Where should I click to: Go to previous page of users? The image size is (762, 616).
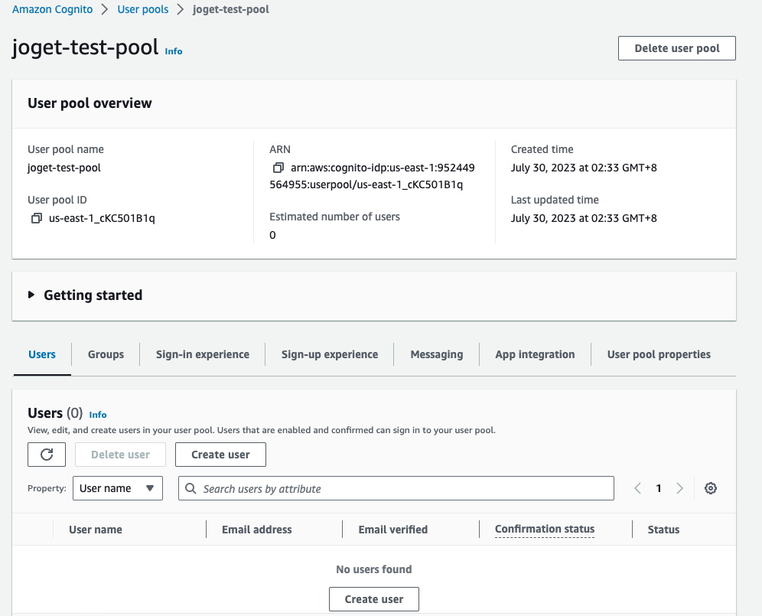(x=637, y=488)
